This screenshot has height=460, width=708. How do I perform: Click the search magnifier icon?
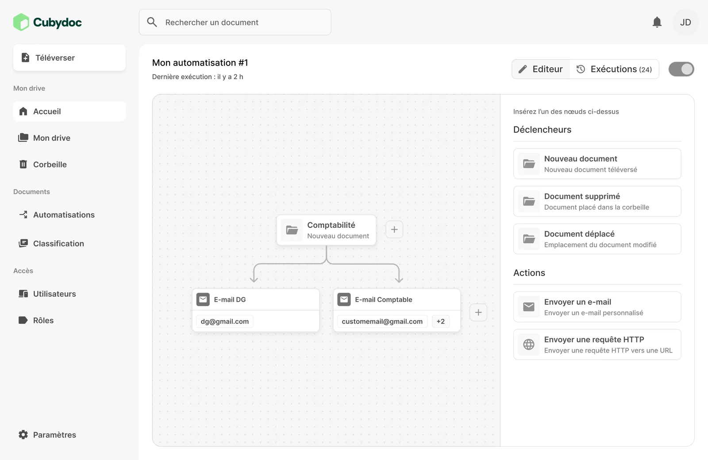pos(152,22)
